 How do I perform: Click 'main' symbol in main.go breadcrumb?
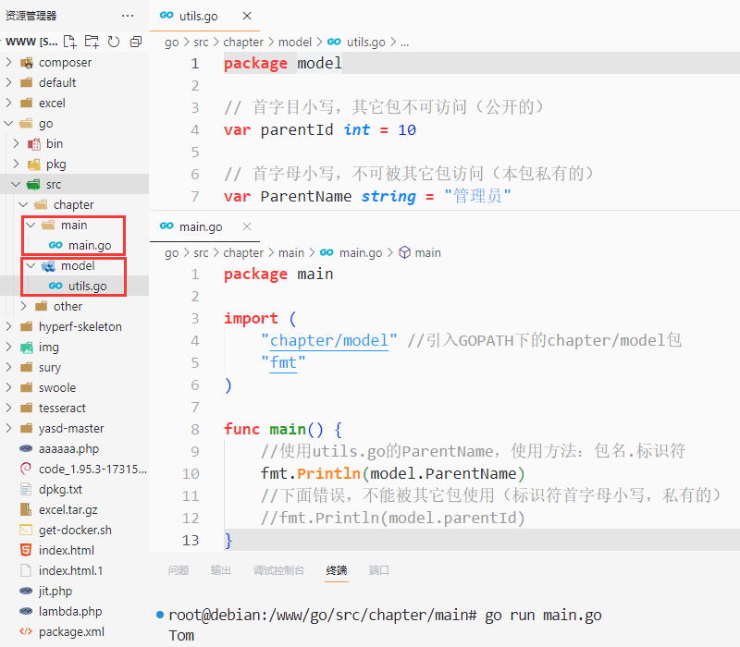427,252
